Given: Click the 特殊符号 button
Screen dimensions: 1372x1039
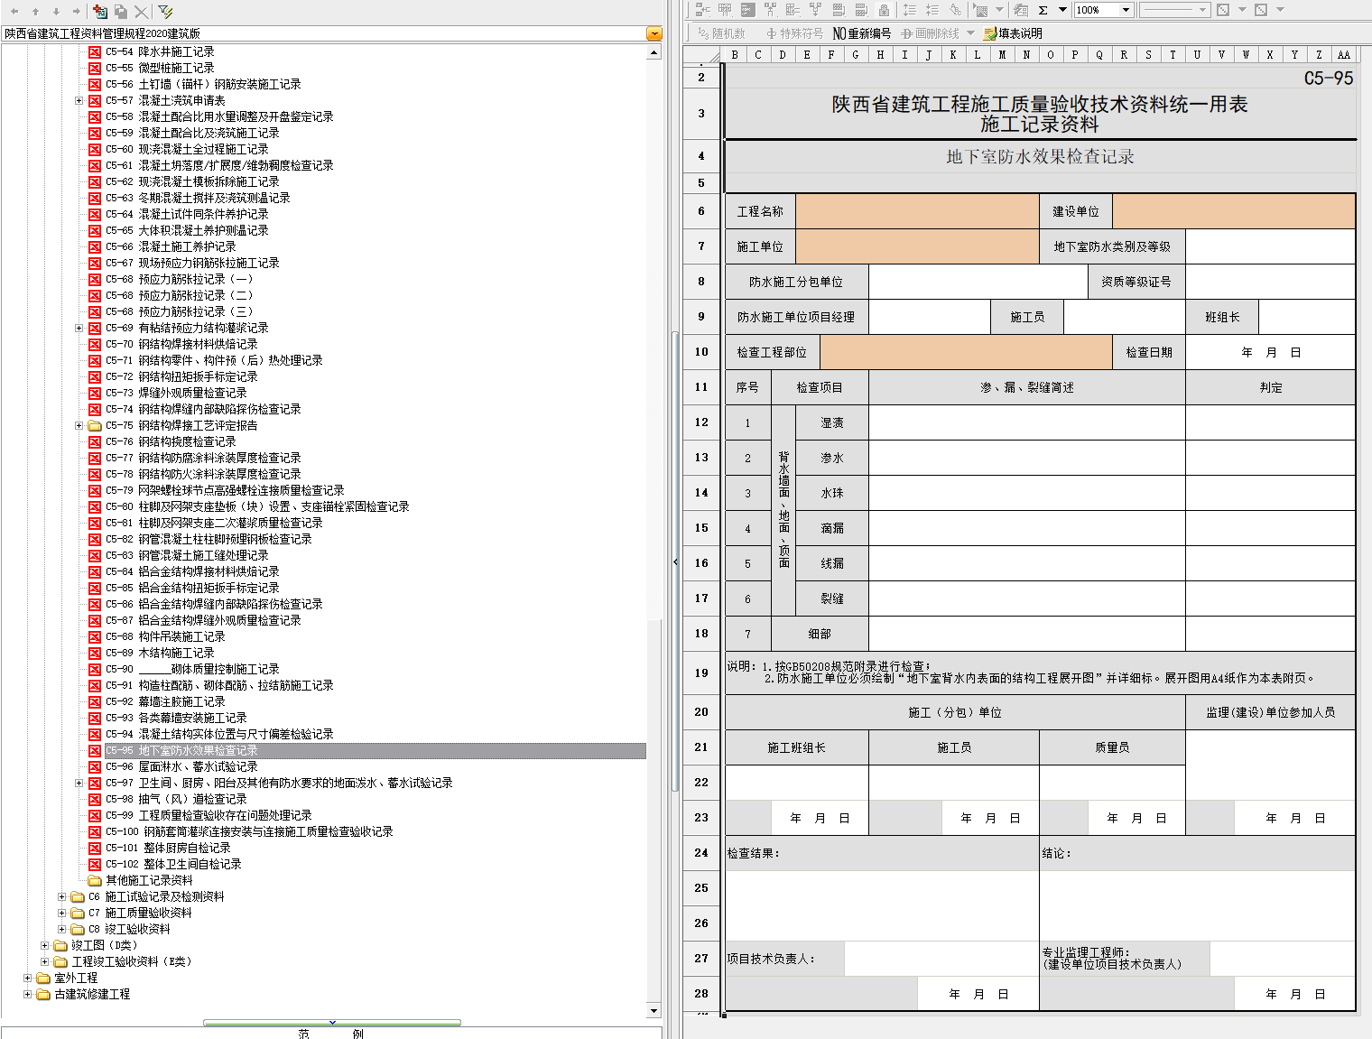Looking at the screenshot, I should click(795, 33).
